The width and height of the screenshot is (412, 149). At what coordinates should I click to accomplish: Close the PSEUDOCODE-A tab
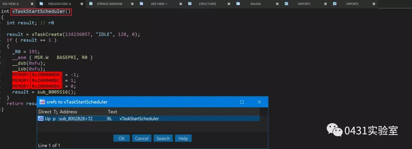coord(82,4)
